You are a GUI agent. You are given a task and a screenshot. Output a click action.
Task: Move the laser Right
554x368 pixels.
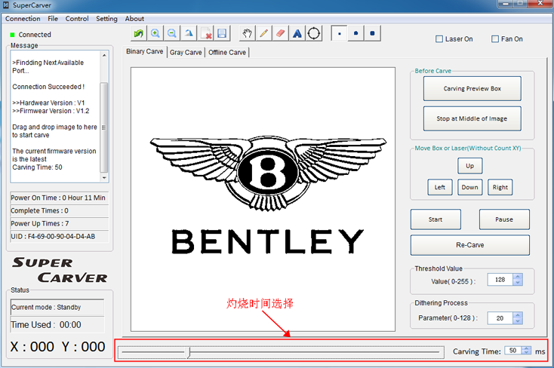tap(500, 187)
